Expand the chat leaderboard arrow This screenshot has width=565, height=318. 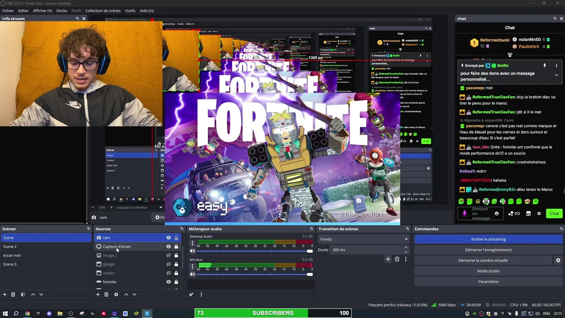pyautogui.click(x=510, y=55)
